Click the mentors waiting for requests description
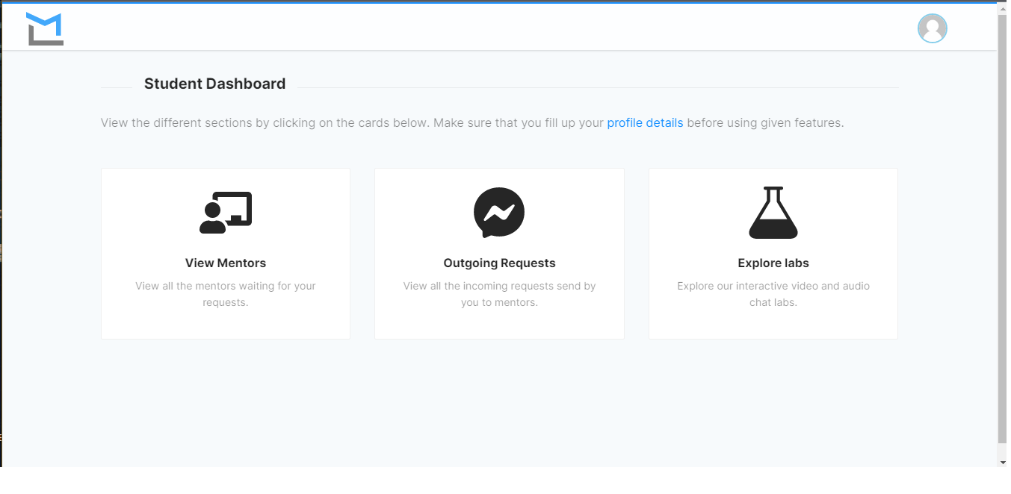Viewport: 1011px width, 494px height. click(226, 294)
